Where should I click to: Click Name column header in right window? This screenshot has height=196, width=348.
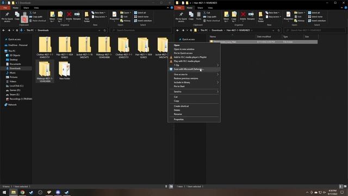pos(232,36)
